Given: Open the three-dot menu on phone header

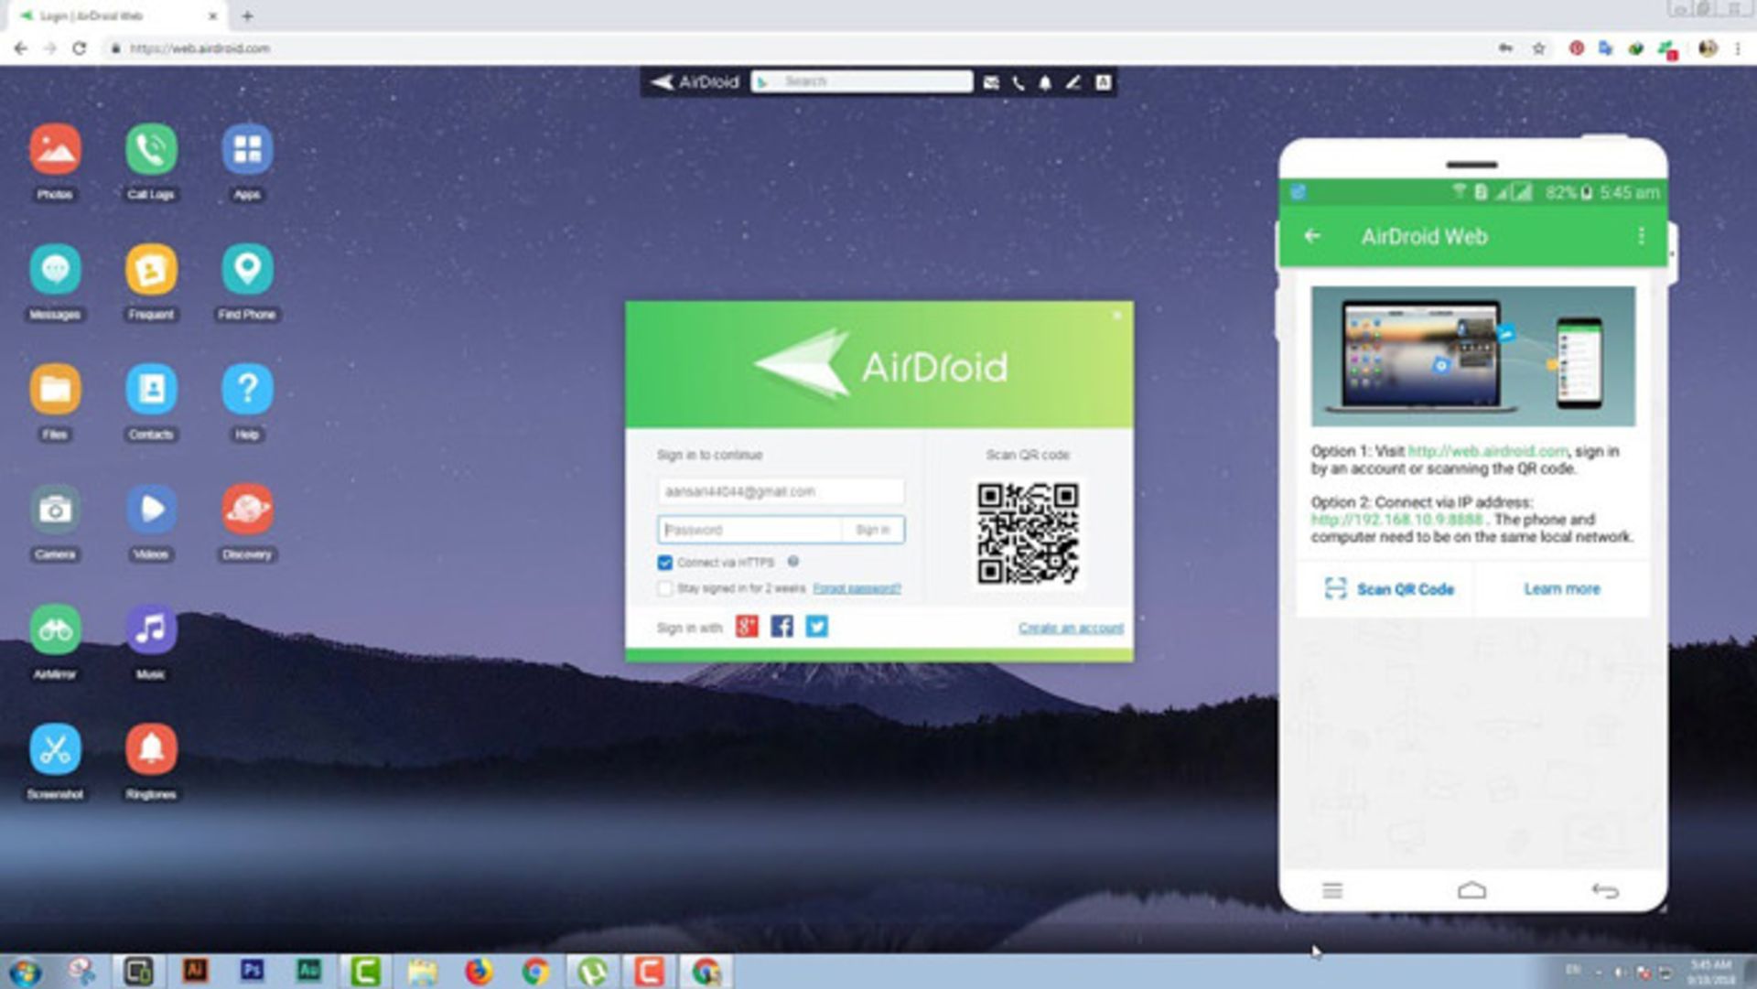Looking at the screenshot, I should pos(1641,236).
